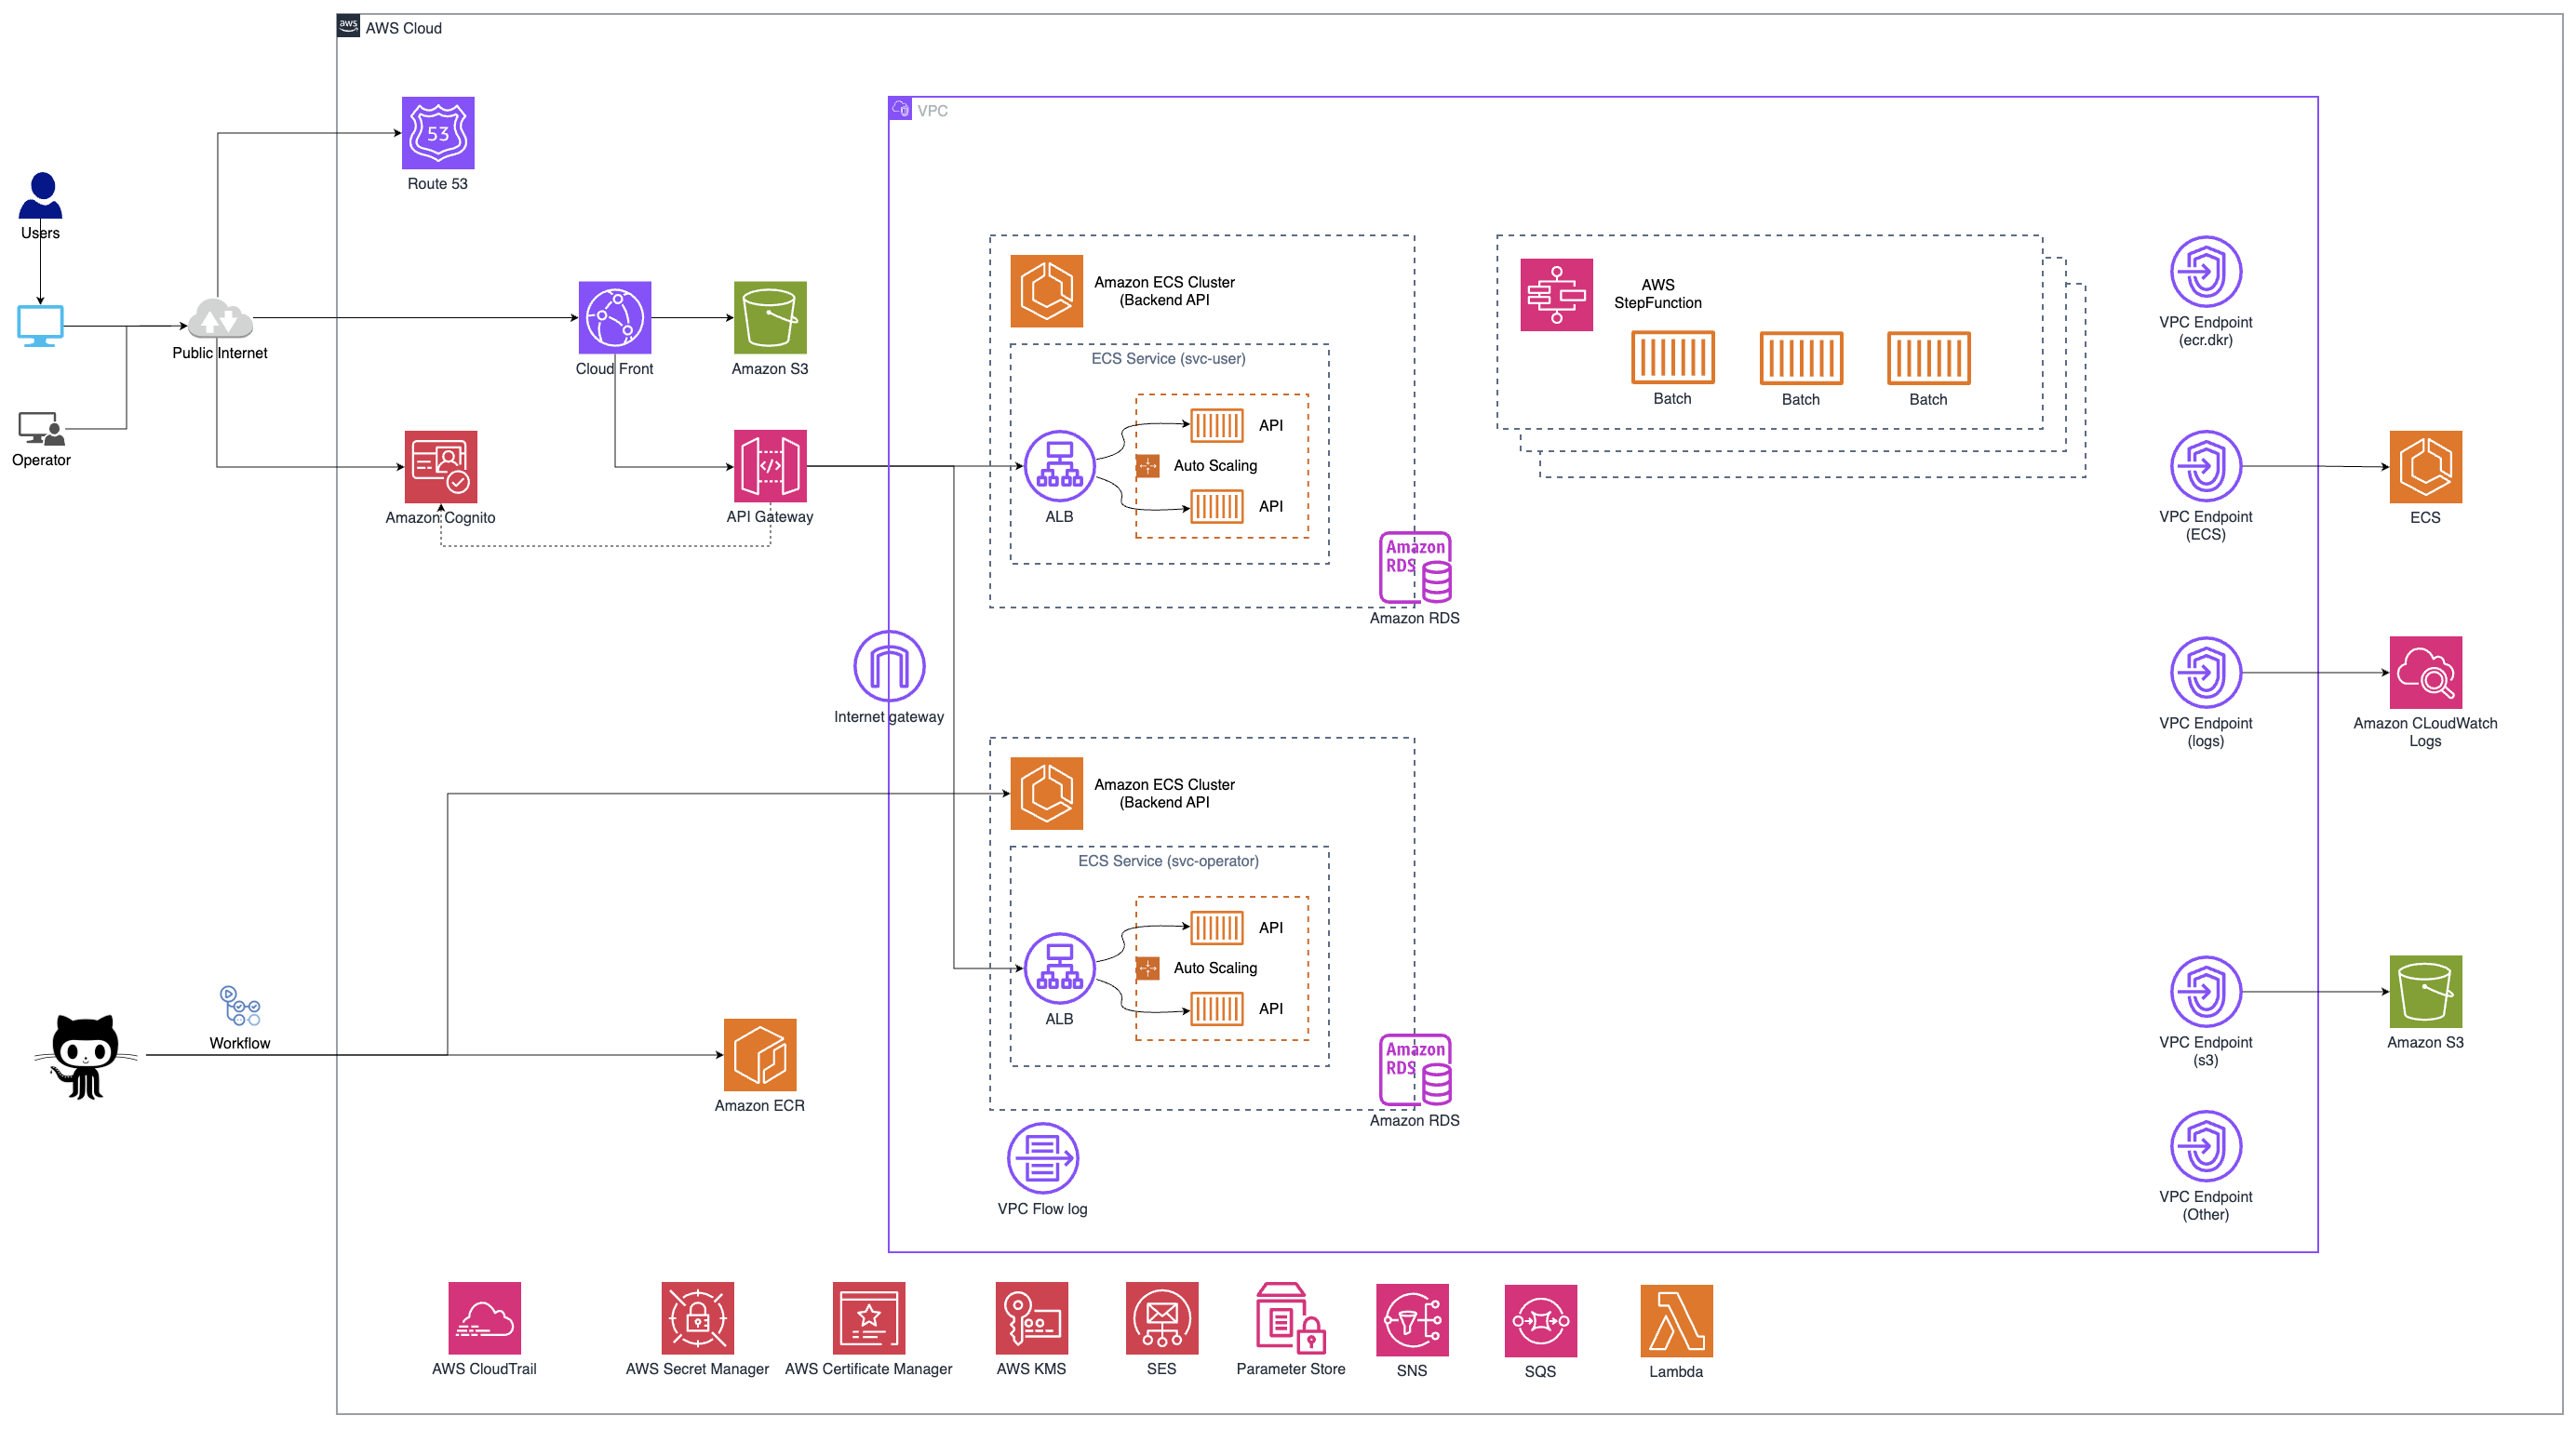The image size is (2576, 1429).
Task: Click the AWS StepFunction icon
Action: [x=1555, y=295]
